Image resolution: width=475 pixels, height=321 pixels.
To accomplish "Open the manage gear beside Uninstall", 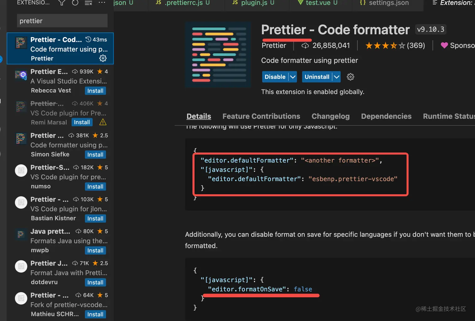I will click(x=350, y=77).
